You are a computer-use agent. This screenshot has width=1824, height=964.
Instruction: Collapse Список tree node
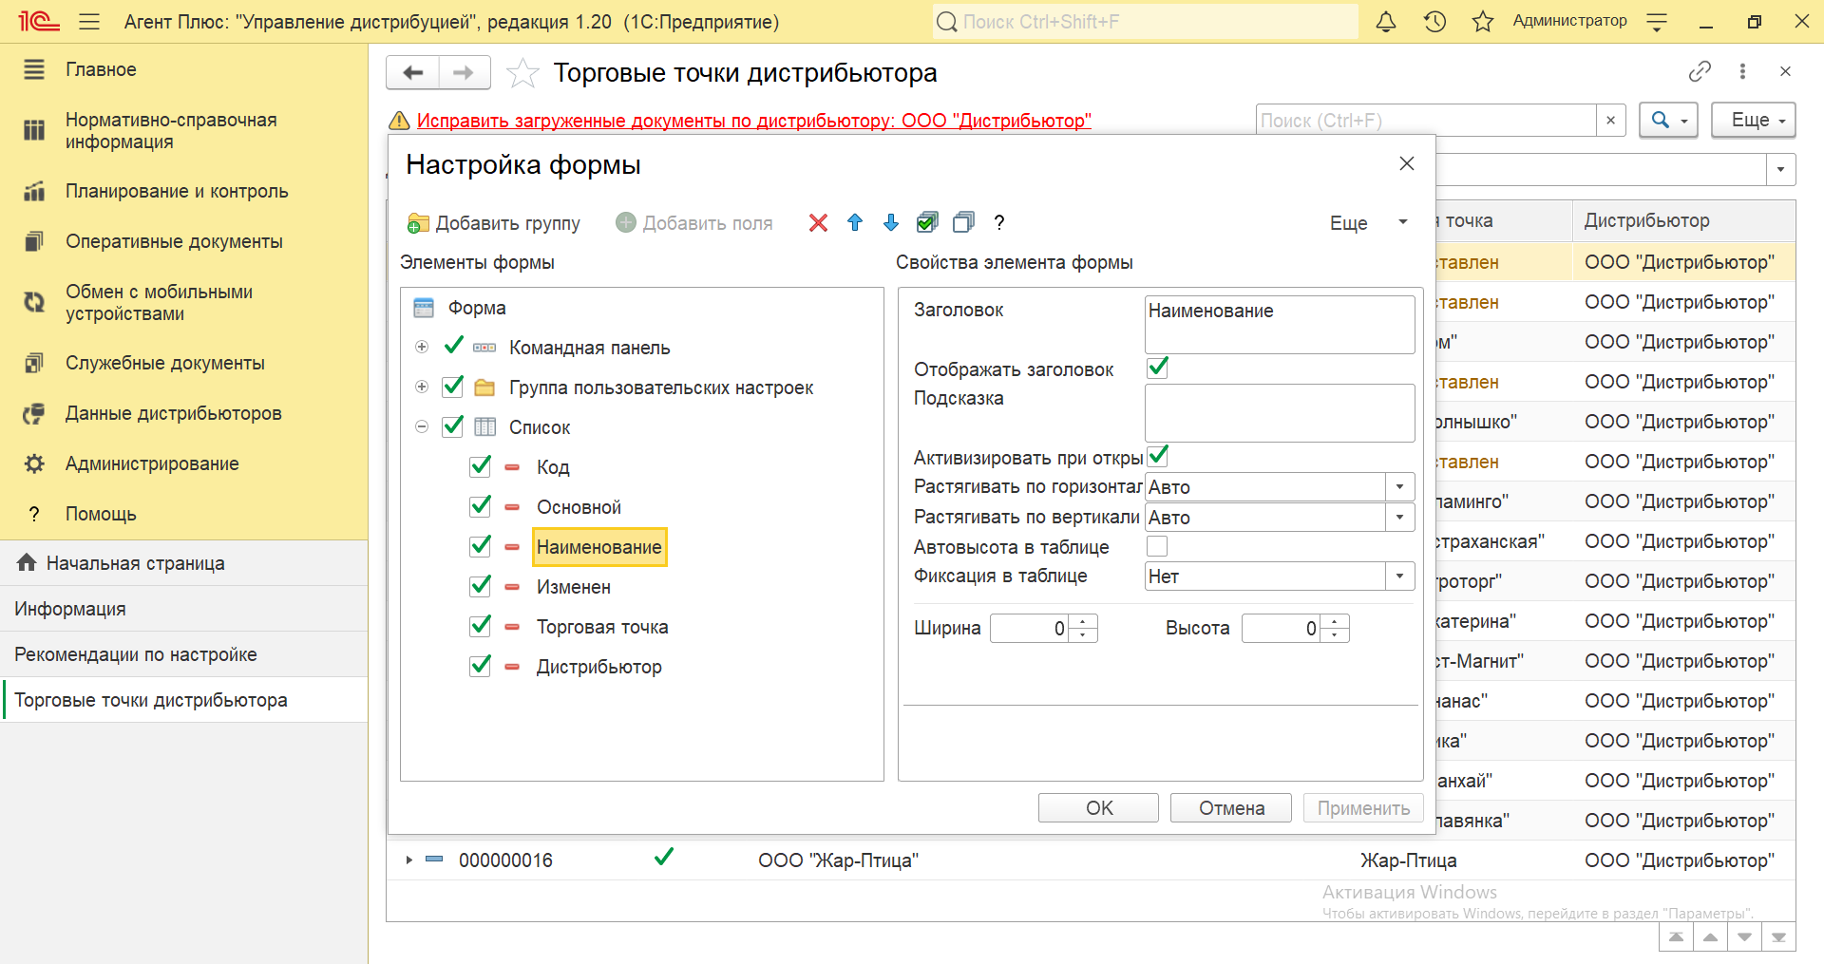422,426
